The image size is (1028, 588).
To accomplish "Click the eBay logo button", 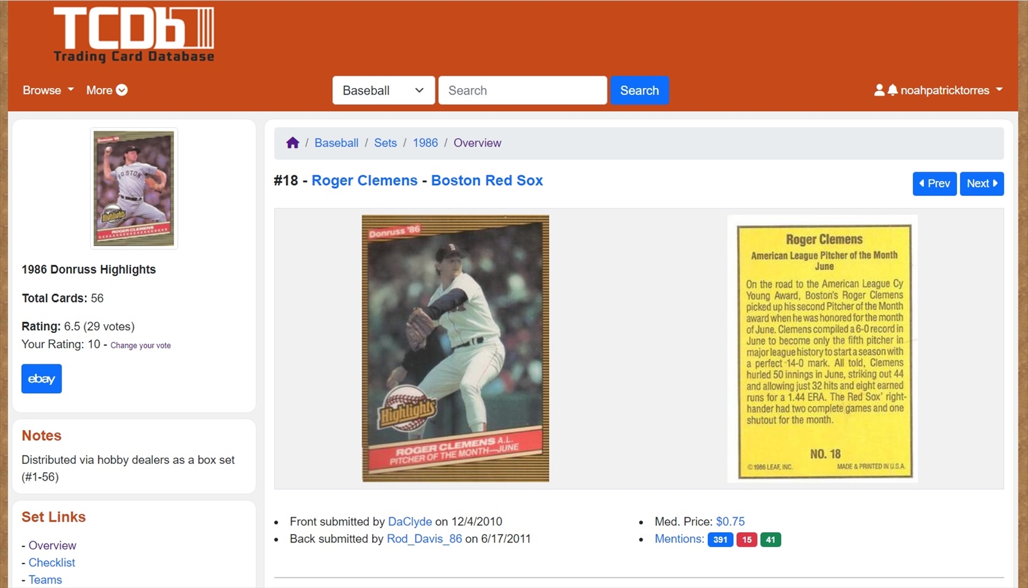I will click(x=42, y=379).
